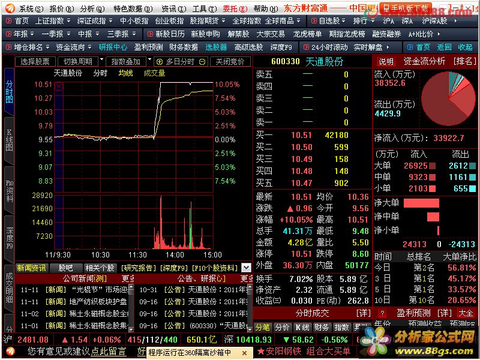This screenshot has height=360, width=480.
Task: Click the 手机版下载 button
Action: pos(406,8)
